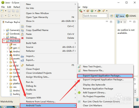This screenshot has height=108, width=139.
Task: Open the Search dropdown arrow
Action: click(x=107, y=11)
